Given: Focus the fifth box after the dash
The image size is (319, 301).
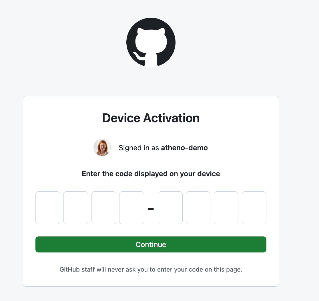Looking at the screenshot, I should [x=170, y=208].
